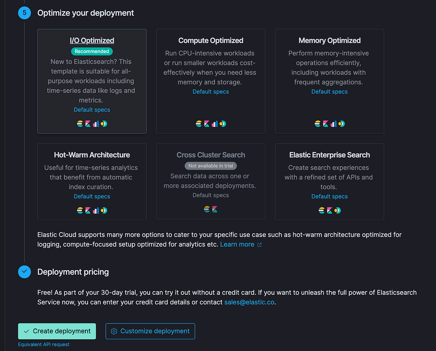The image size is (436, 351).
Task: Pick the Memory Optimized template title
Action: (330, 40)
